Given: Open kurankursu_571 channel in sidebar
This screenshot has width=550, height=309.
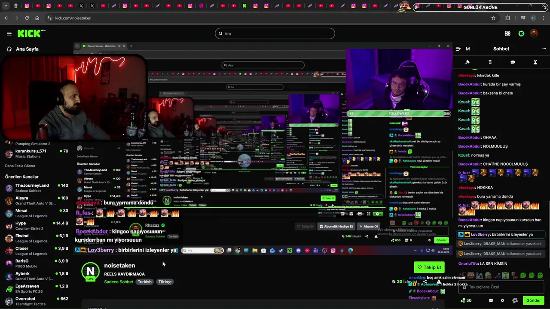Looking at the screenshot, I should (x=37, y=154).
